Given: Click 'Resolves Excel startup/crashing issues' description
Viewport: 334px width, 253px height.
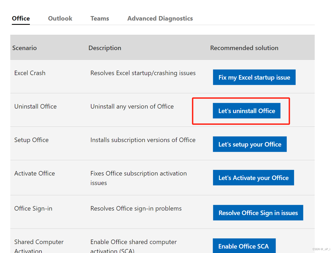Looking at the screenshot, I should (x=143, y=73).
